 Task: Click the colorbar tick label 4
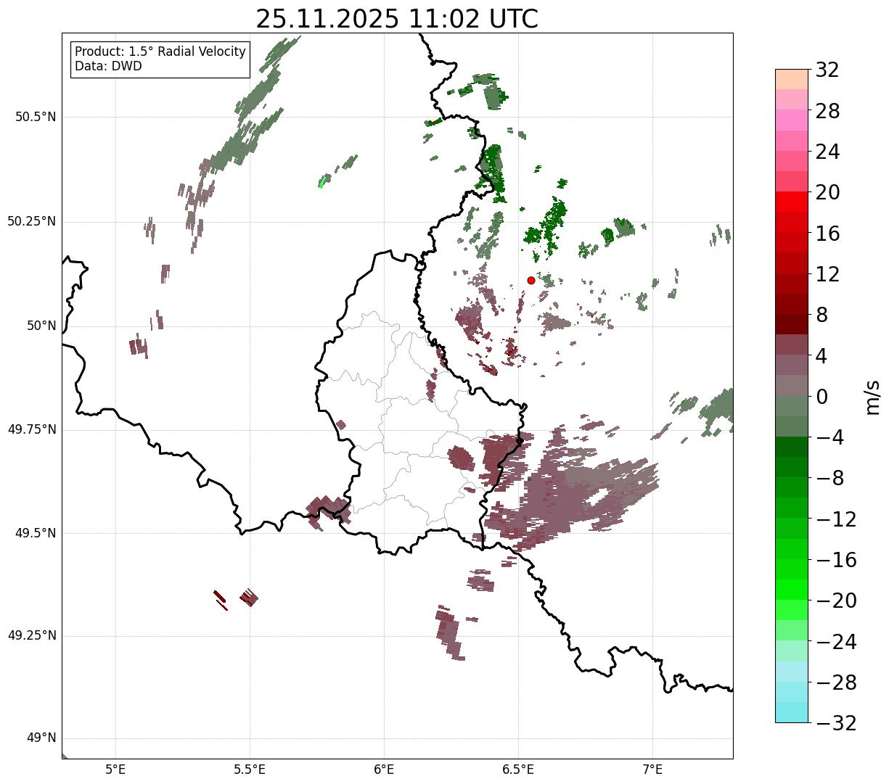click(822, 356)
